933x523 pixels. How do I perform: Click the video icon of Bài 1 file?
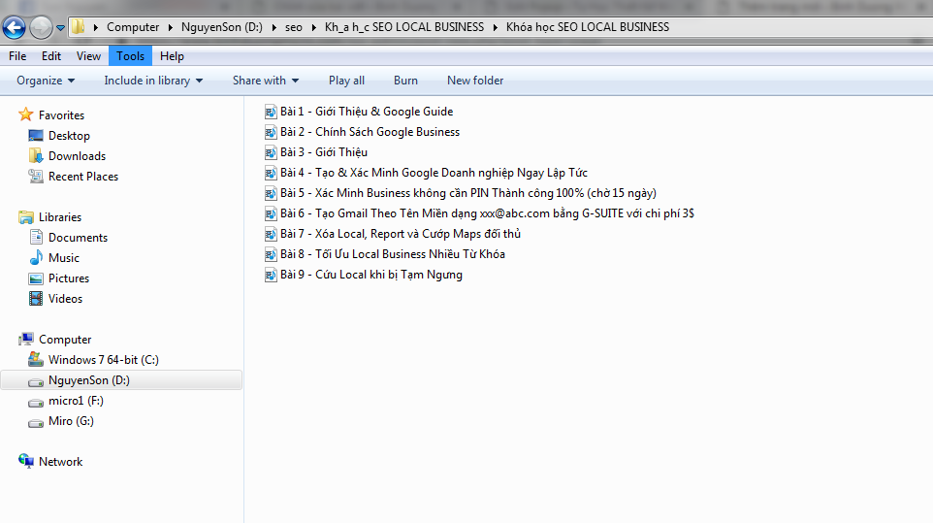point(271,112)
